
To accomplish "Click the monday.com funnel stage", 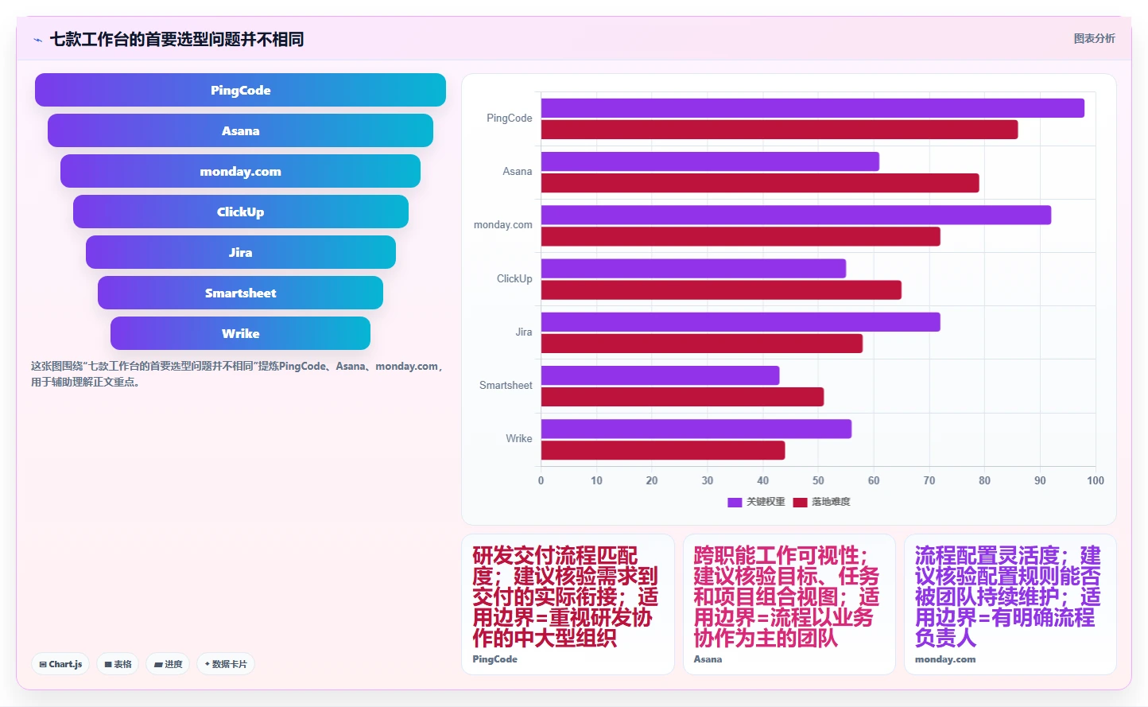I will click(240, 171).
